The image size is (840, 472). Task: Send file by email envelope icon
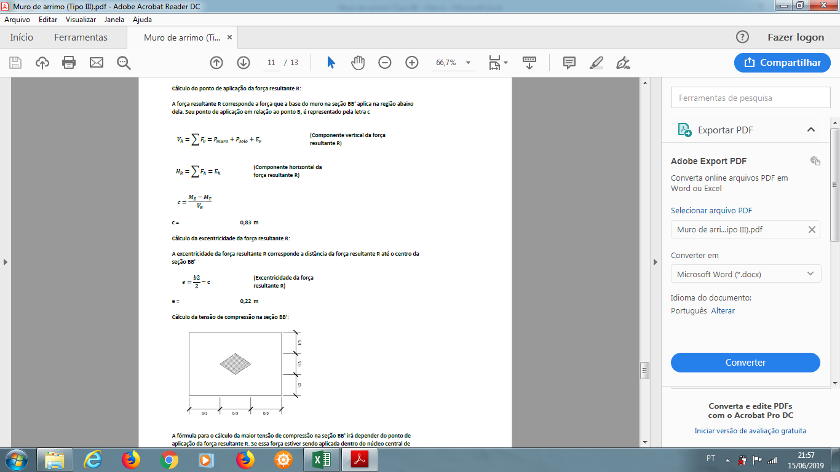[x=97, y=62]
